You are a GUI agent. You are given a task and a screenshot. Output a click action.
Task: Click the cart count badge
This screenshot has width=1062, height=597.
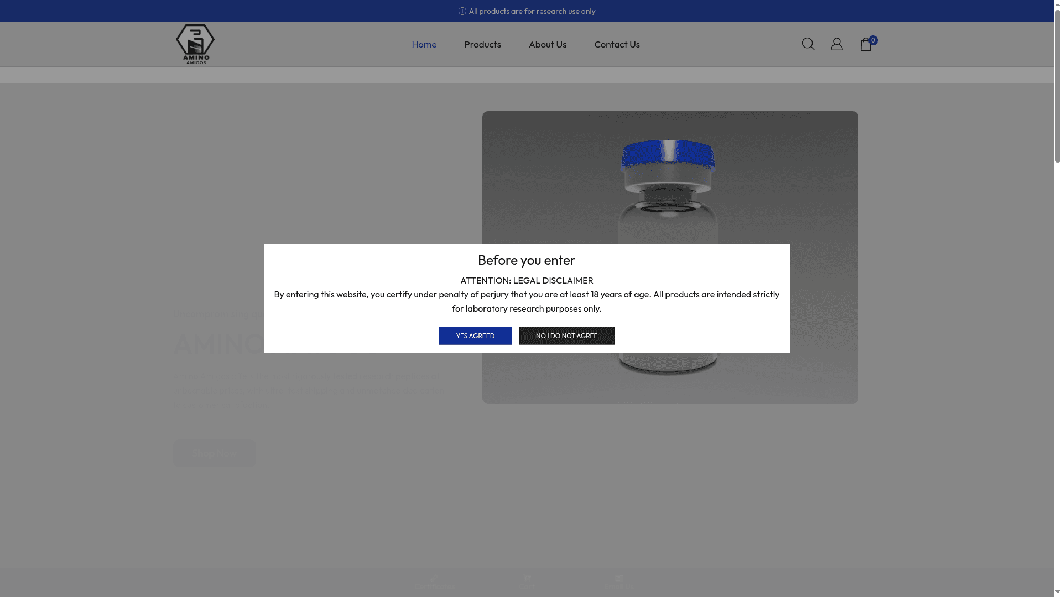[873, 40]
